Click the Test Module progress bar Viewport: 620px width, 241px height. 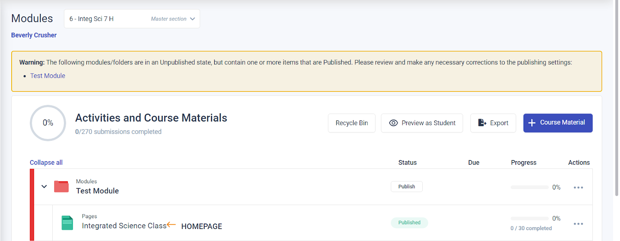(529, 188)
